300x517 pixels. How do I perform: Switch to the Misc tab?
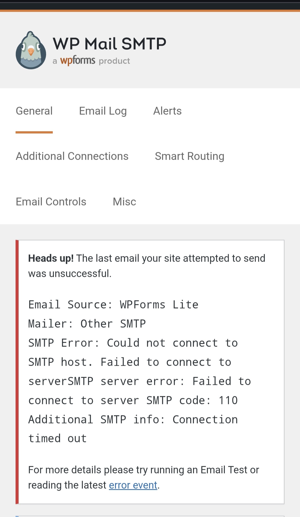[x=124, y=202]
